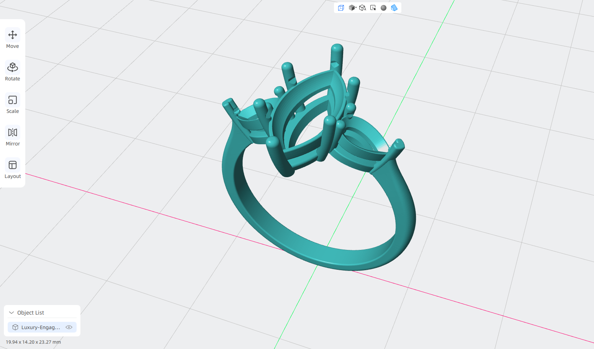Screen dimensions: 594x349
Task: Click the Object List heading text
Action: click(31, 313)
